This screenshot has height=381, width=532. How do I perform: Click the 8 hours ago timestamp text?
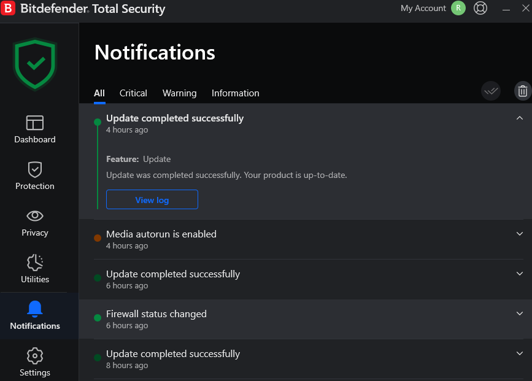(127, 366)
